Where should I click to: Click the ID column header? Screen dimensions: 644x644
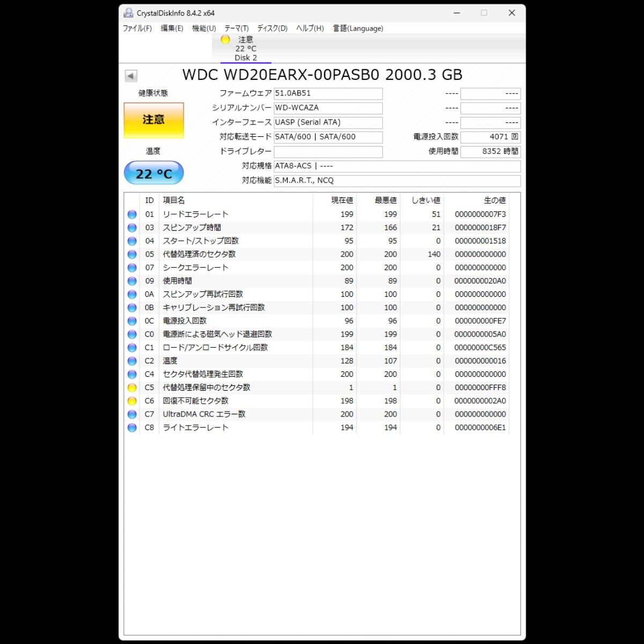(x=149, y=200)
